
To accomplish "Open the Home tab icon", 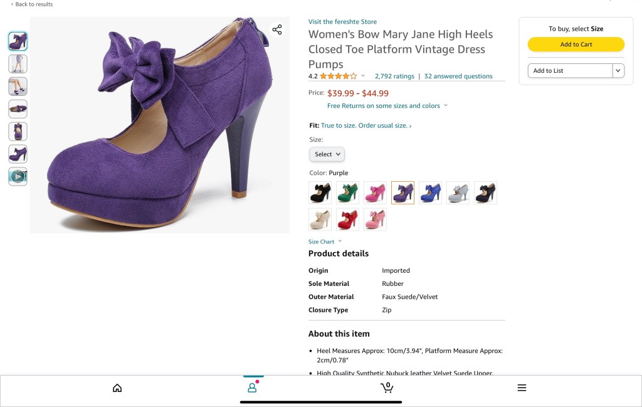I will 117,388.
